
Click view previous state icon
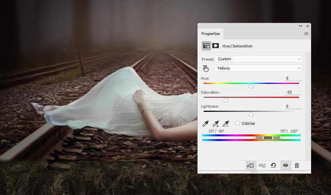[x=262, y=165]
